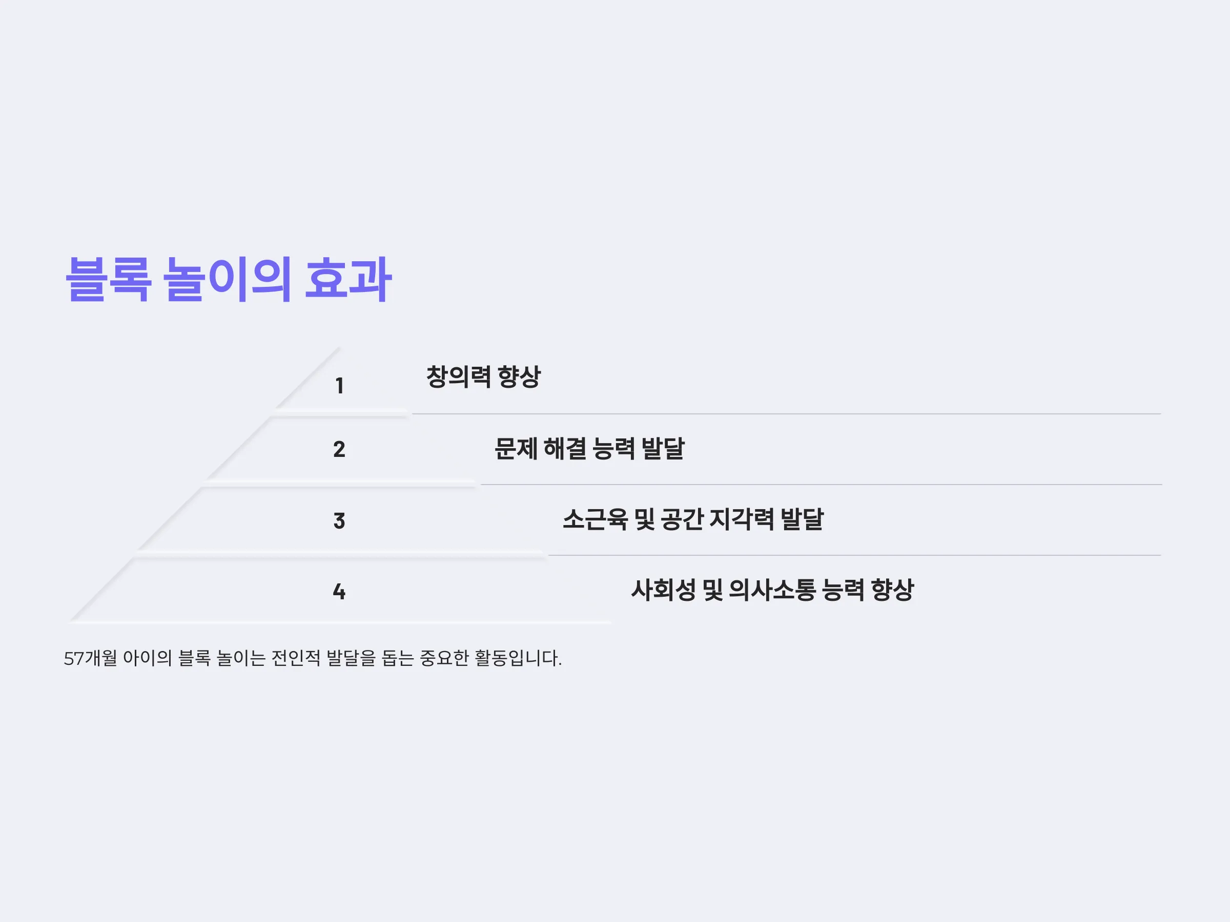Screen dimensions: 1230x922
Task: Click the slanted edge of pyramid tier 2
Action: point(238,448)
